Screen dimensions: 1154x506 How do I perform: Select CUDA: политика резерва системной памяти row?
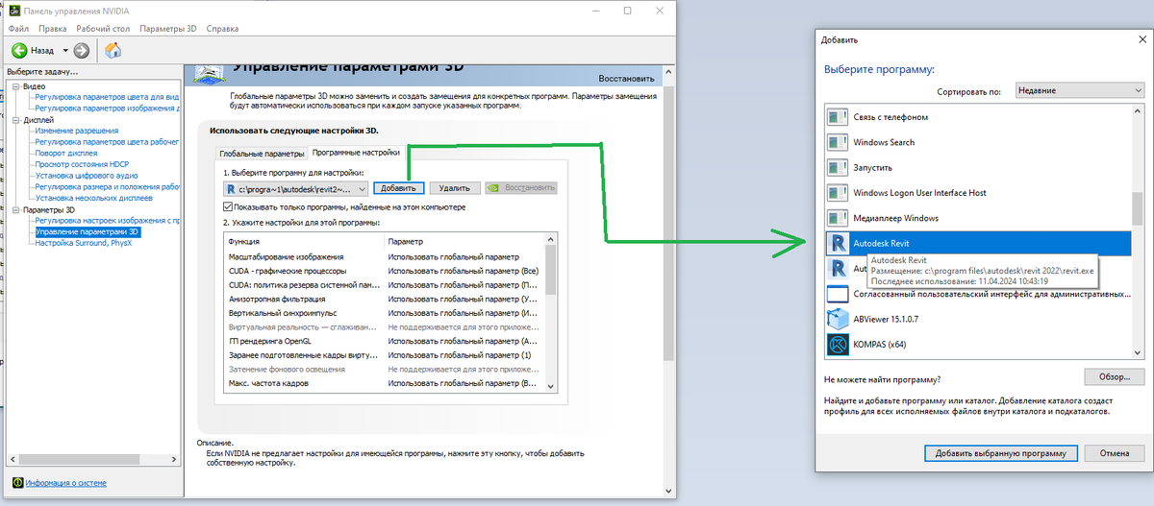[x=383, y=285]
